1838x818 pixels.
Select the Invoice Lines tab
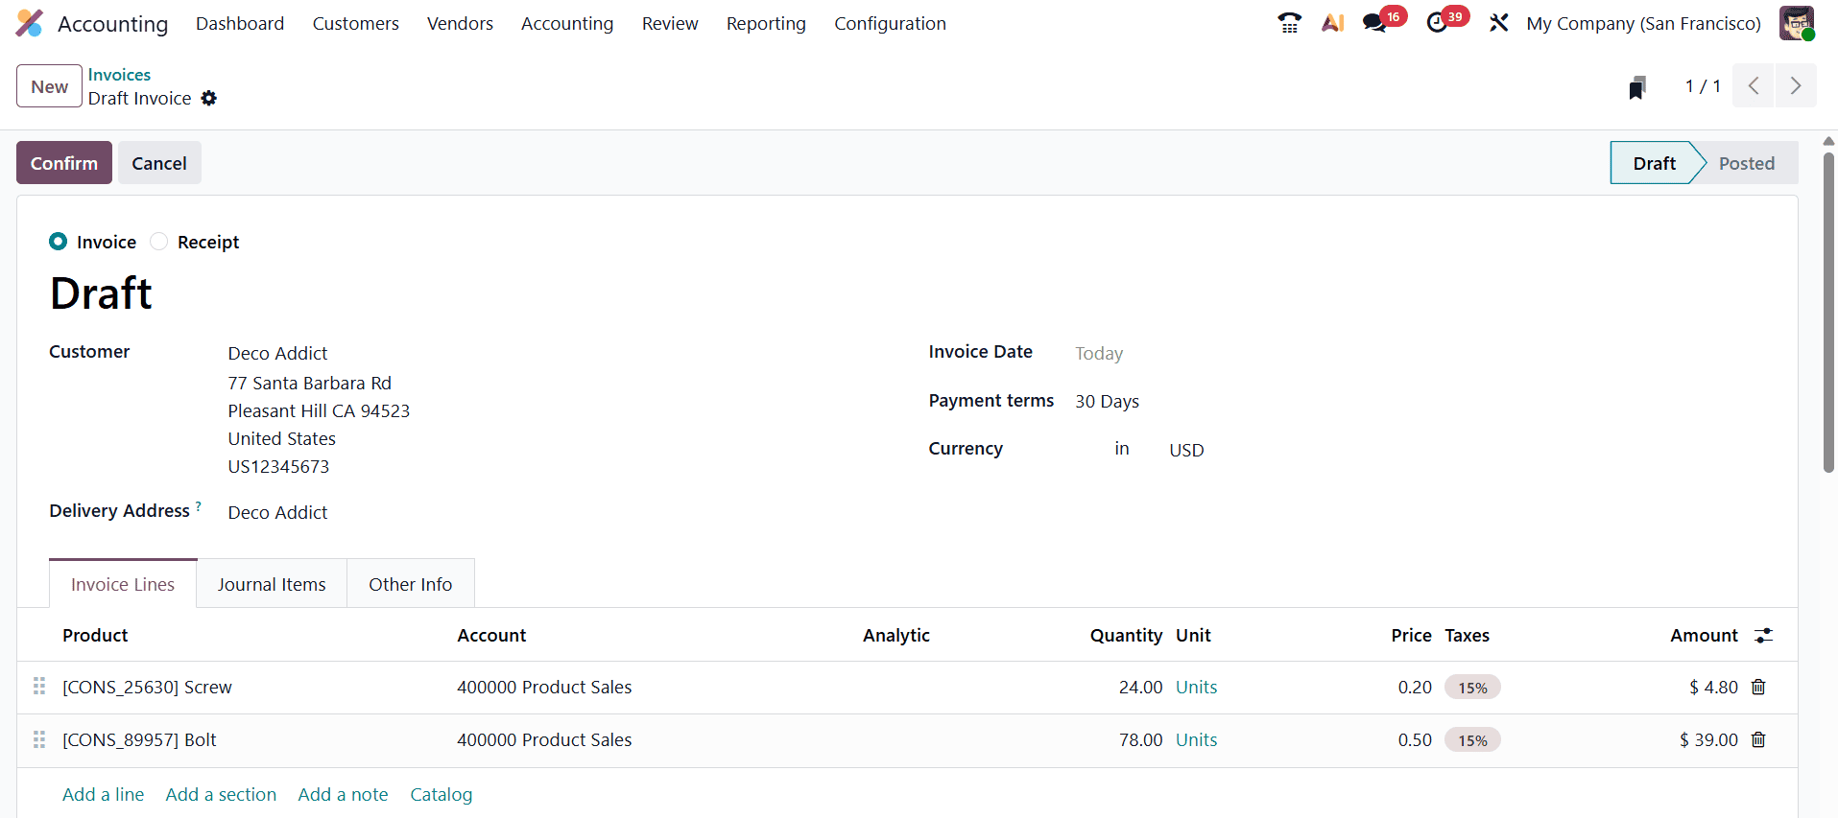(x=123, y=584)
